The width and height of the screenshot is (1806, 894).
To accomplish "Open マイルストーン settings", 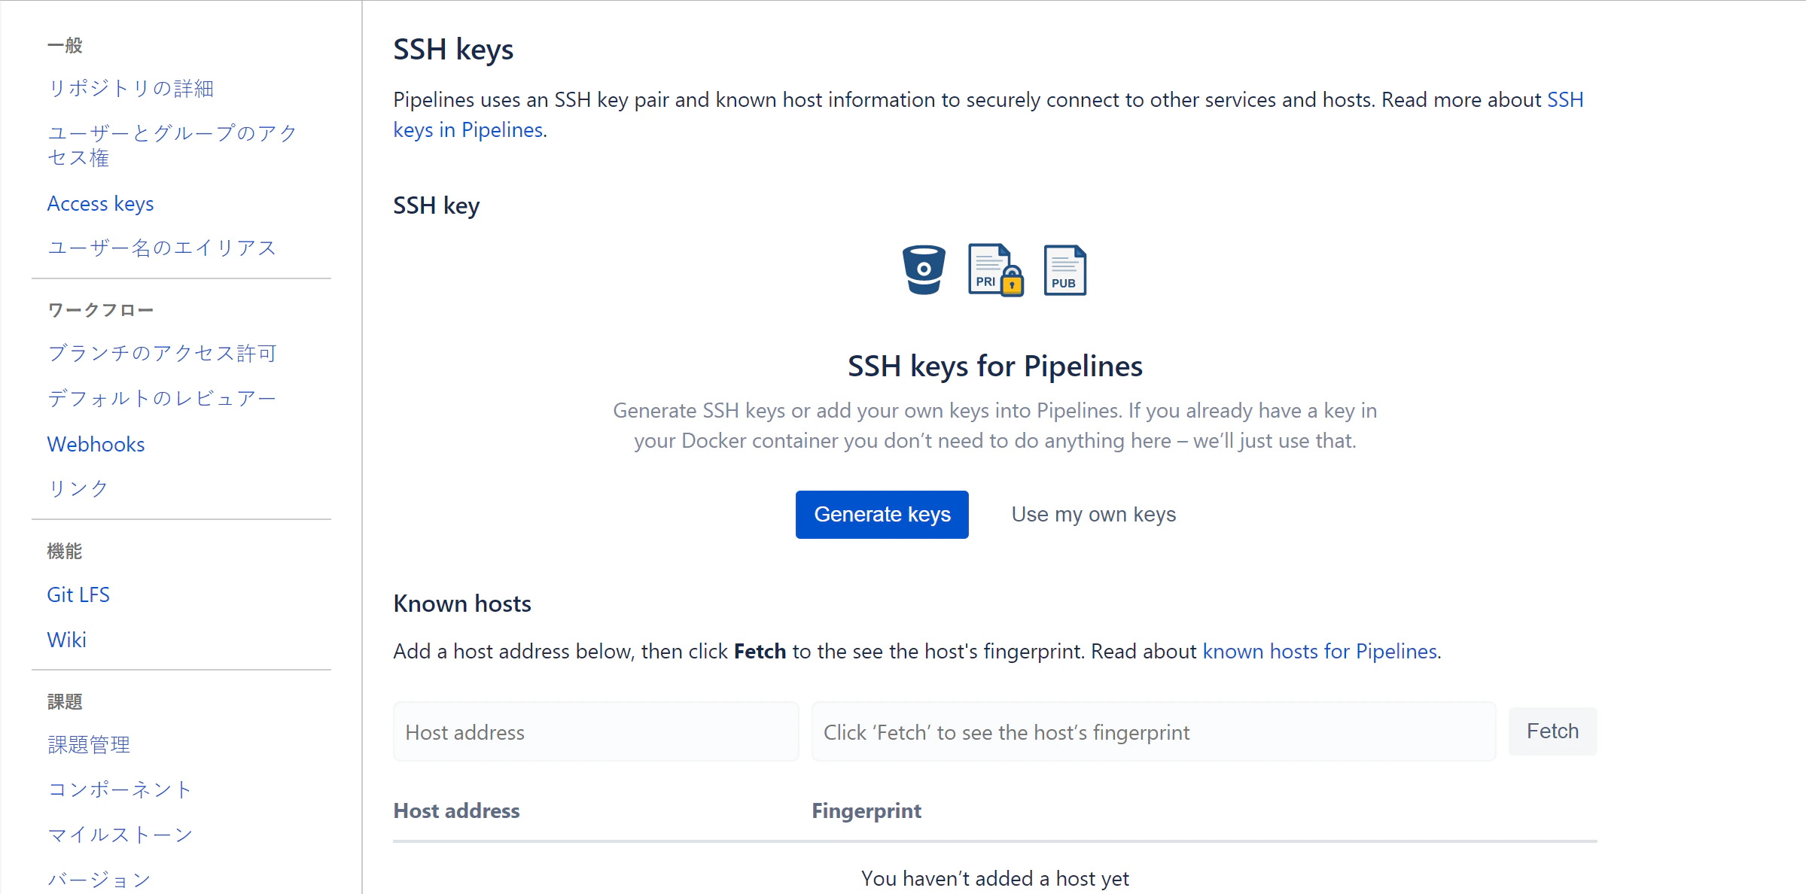I will click(x=120, y=835).
